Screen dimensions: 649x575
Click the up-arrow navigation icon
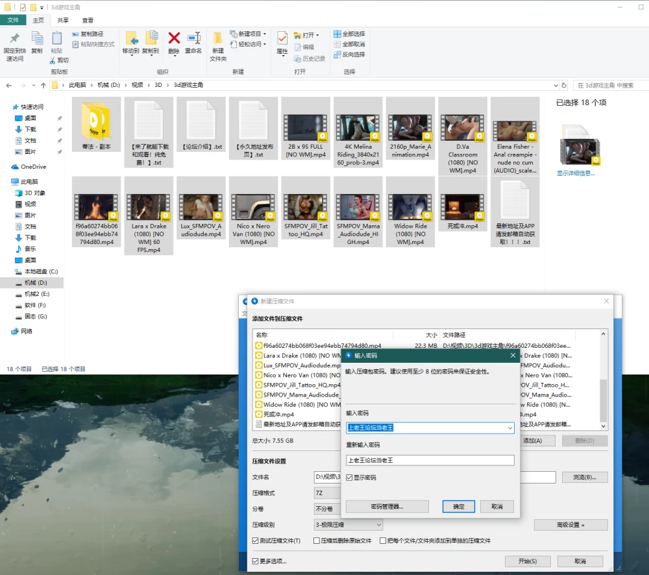coord(43,85)
